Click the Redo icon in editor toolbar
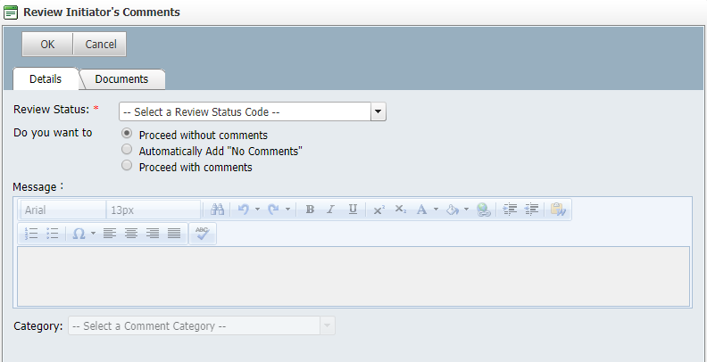Viewport: 707px width, 362px height. coord(273,210)
